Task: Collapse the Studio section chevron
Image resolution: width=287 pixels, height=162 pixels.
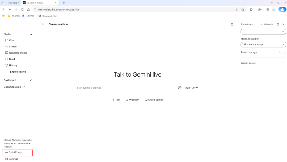Action: tap(31, 34)
